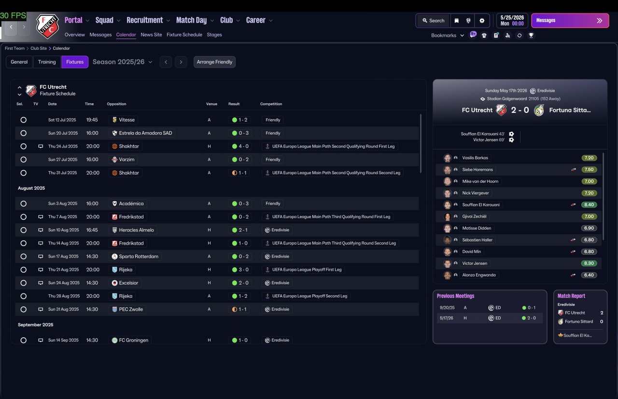The width and height of the screenshot is (618, 399).
Task: Open the Season 2025/26 dropdown
Action: point(123,62)
